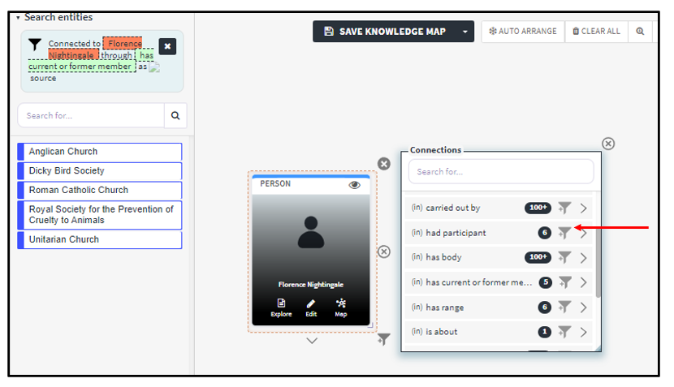Image resolution: width=674 pixels, height=387 pixels.
Task: Click the Auto Arrange button
Action: 522,32
